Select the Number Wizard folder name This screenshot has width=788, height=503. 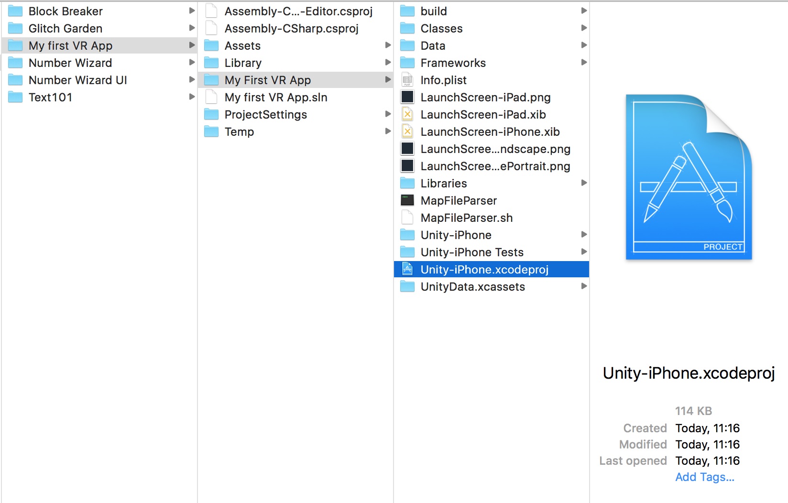[x=70, y=63]
